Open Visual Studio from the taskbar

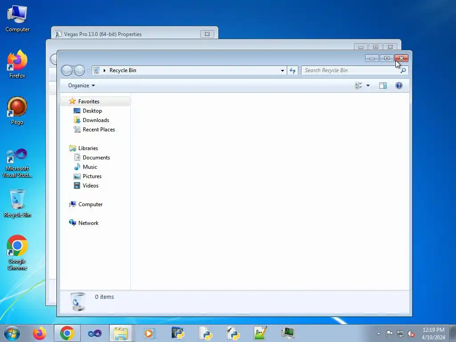(94, 333)
